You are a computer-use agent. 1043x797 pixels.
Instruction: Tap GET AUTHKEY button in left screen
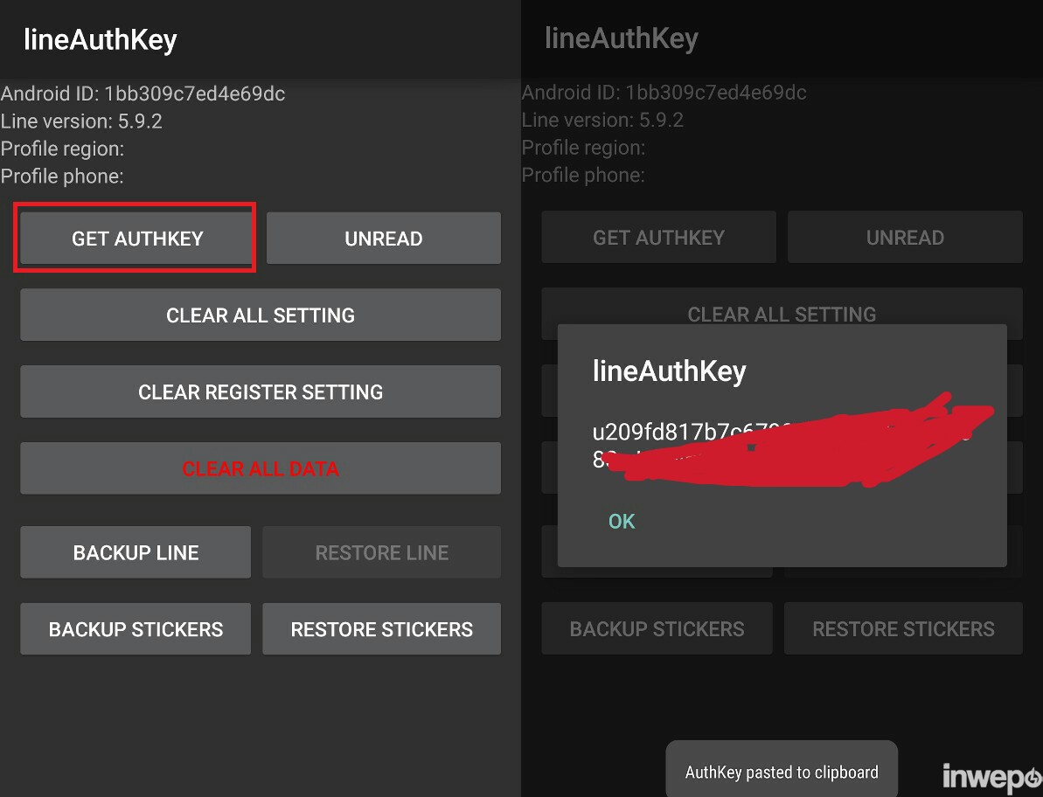pos(136,238)
